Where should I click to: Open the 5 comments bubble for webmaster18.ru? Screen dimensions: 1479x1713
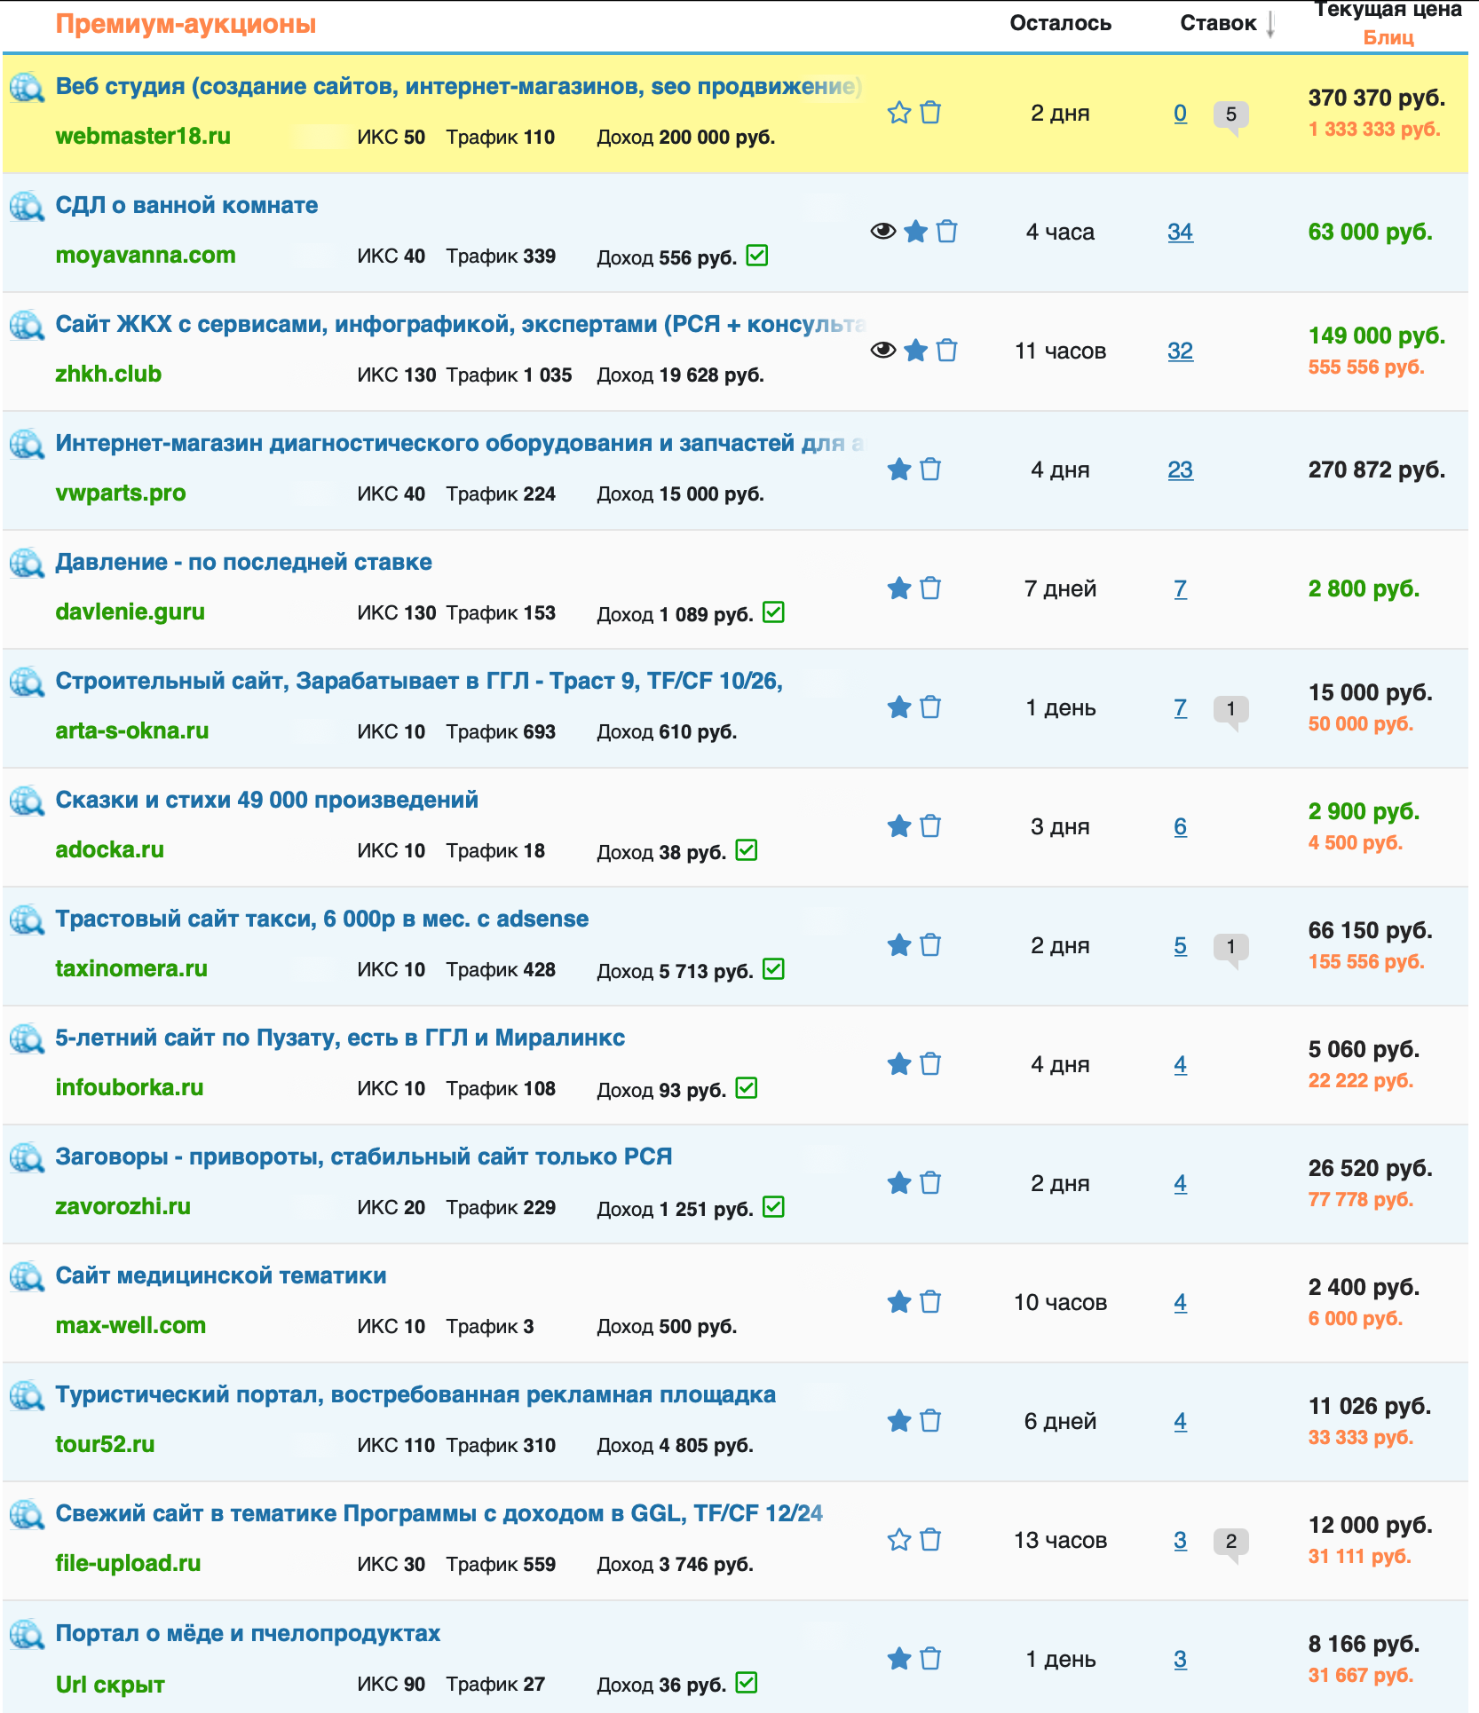1231,115
